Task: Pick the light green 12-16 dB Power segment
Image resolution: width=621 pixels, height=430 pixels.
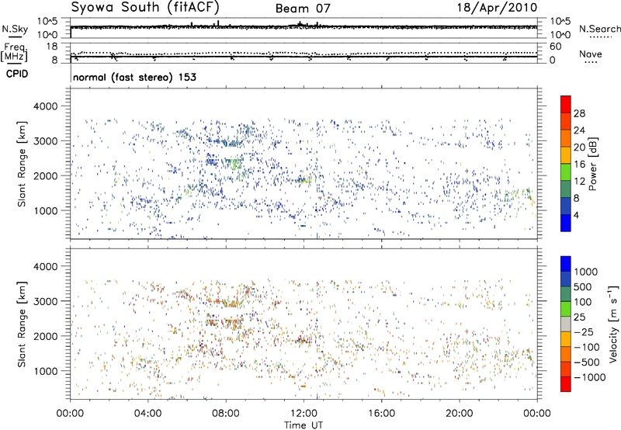Action: [x=566, y=172]
